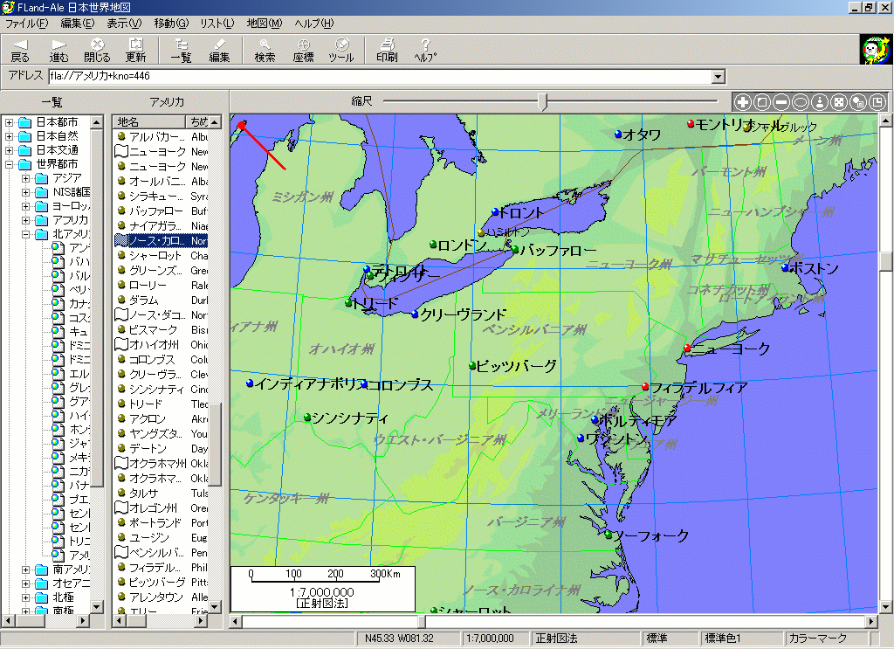Click the 印刷 (Print) toolbar icon
The height and width of the screenshot is (649, 894).
pos(387,50)
